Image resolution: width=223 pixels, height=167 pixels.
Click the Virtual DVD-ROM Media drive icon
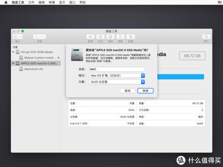pos(17,52)
